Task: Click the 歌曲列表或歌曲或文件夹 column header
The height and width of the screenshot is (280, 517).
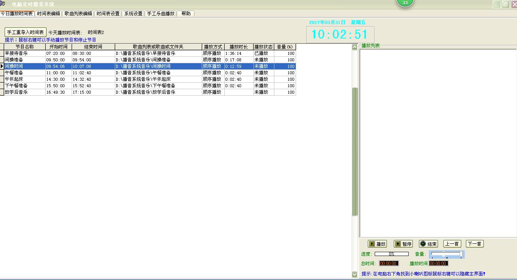Action: point(158,47)
